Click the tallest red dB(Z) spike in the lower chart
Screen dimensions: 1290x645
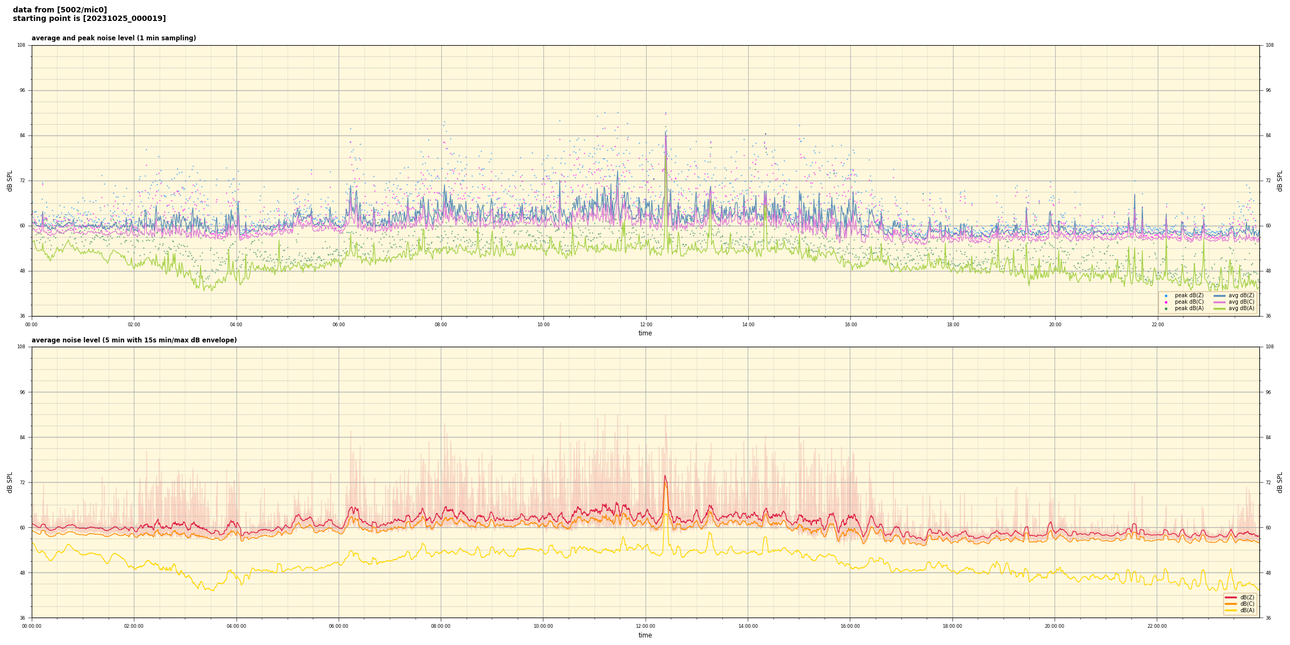tap(665, 476)
